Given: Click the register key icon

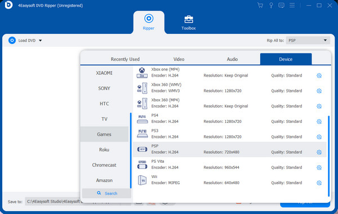Looking at the screenshot, I should 271,5.
